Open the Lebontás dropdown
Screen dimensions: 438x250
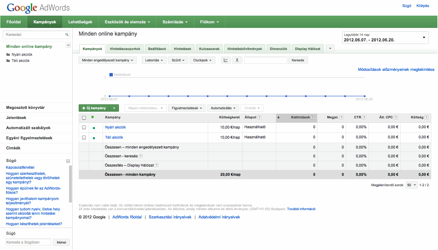(154, 60)
